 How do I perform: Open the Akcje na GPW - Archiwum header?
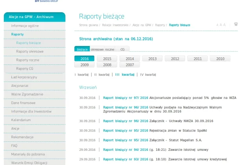[x=35, y=17]
